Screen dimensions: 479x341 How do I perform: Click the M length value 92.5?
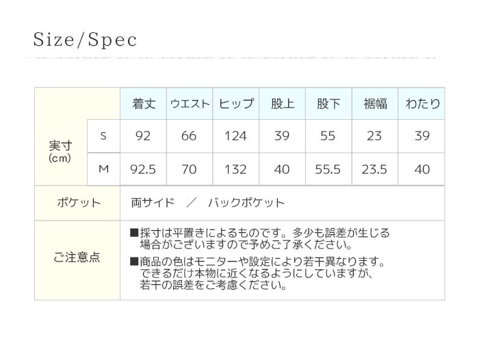pyautogui.click(x=143, y=169)
